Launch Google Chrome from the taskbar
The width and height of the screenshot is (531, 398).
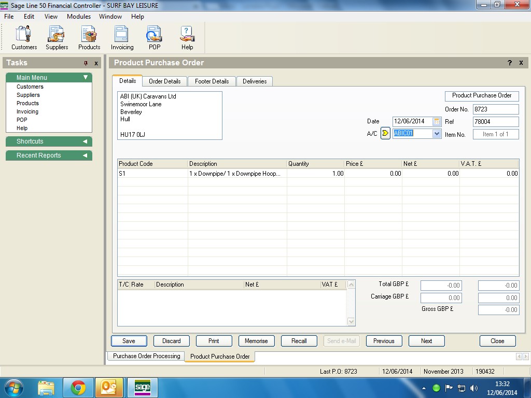(78, 388)
